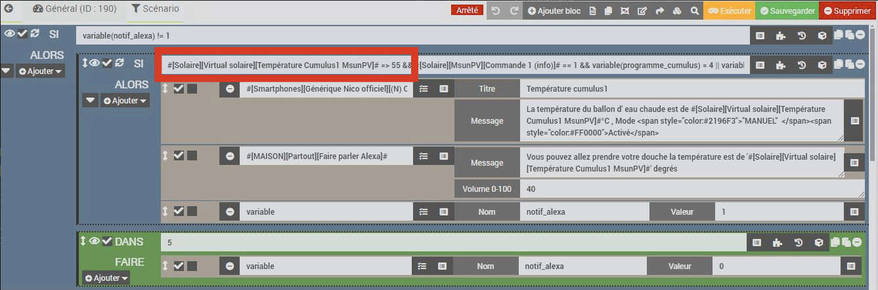
Task: Remove the nested SI block
Action: (x=860, y=64)
